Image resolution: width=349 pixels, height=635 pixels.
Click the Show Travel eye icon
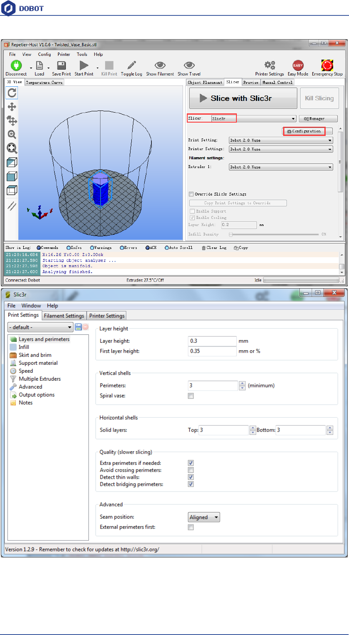pyautogui.click(x=189, y=65)
